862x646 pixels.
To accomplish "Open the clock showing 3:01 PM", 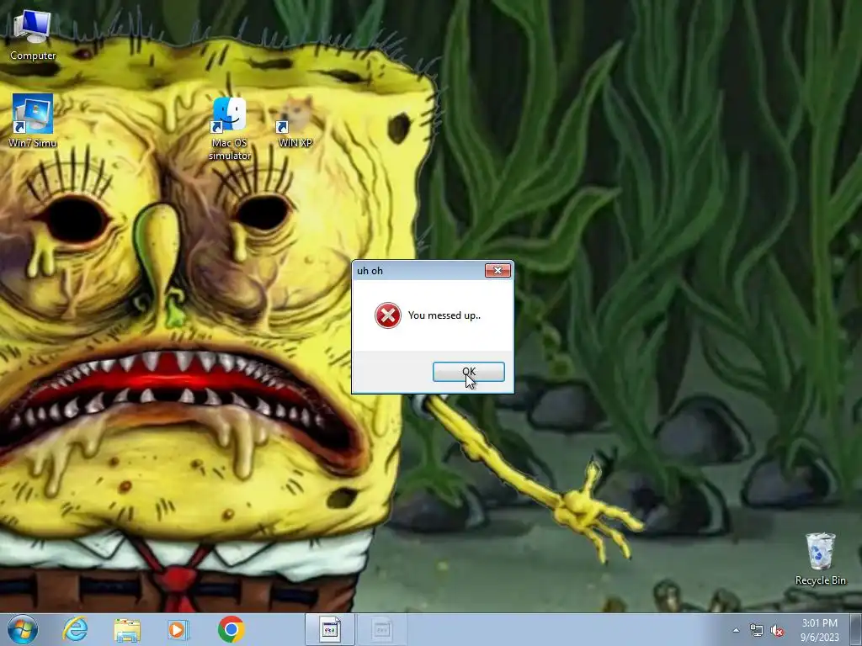I will point(820,630).
